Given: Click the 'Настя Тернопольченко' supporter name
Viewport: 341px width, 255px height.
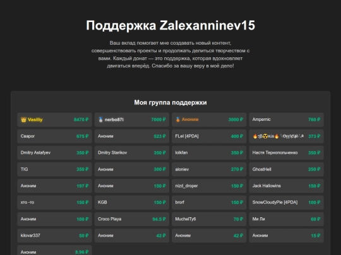Looking at the screenshot, I should click(275, 152).
